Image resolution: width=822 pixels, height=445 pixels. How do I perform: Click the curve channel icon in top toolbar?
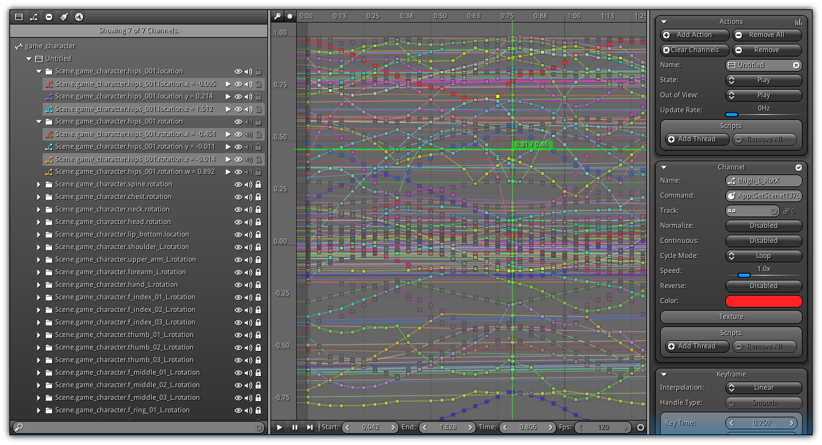click(34, 17)
